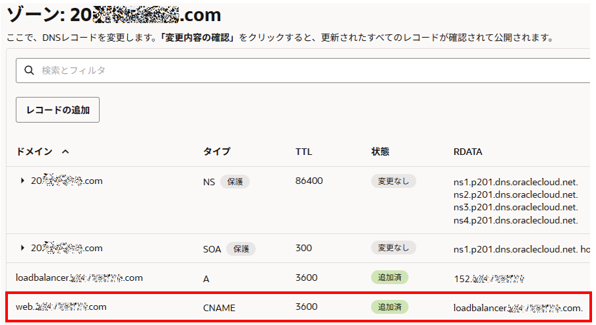Click the レコードの追加 button
The image size is (596, 325).
point(57,109)
